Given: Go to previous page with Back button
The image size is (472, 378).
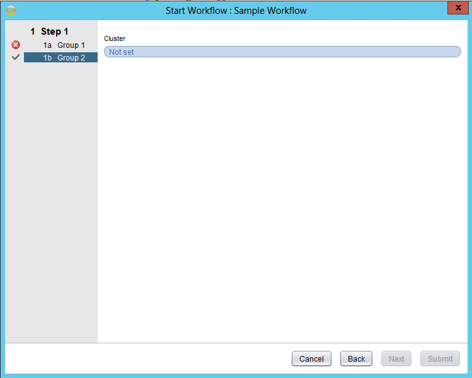Looking at the screenshot, I should (x=356, y=358).
